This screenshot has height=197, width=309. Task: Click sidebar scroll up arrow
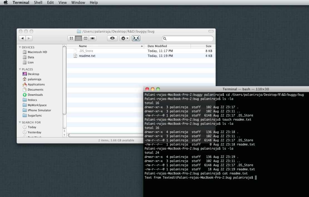point(64,131)
